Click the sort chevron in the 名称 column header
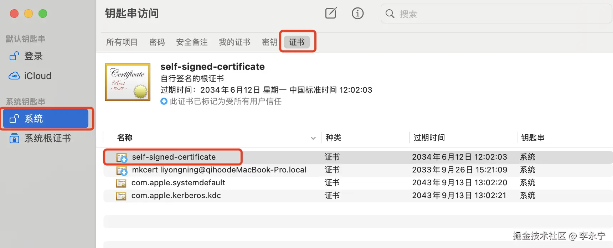Viewport: 613px width, 248px height. point(313,138)
